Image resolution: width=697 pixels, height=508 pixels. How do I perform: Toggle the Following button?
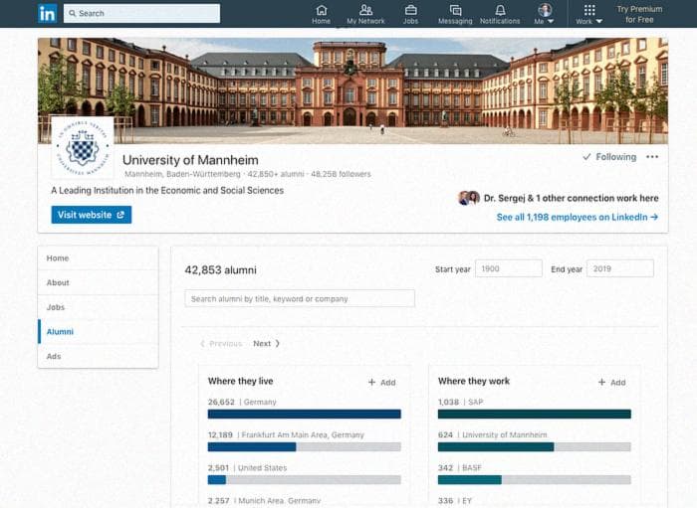609,157
